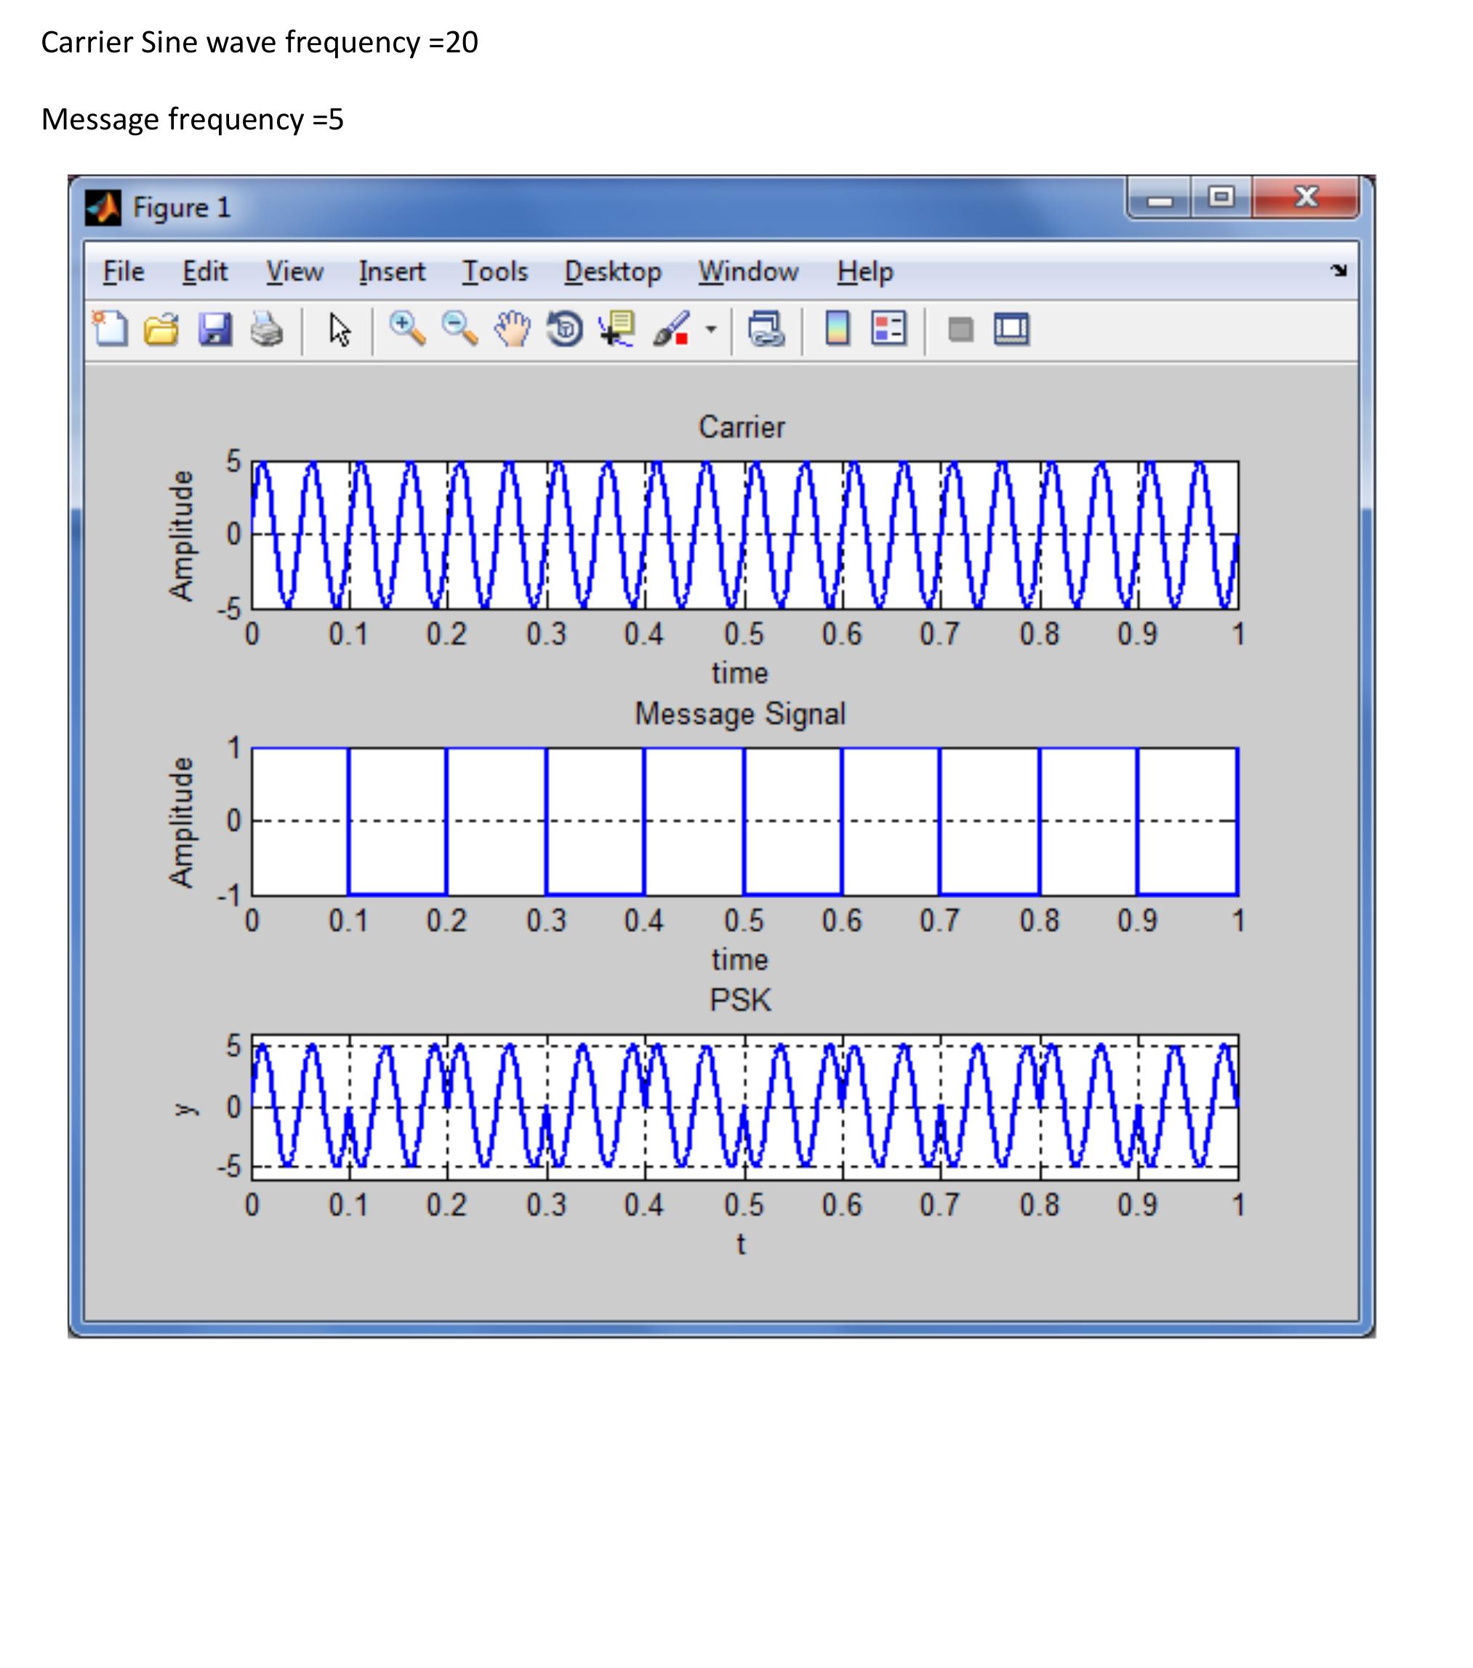
Task: Click 'Message frequency =5' text
Action: coord(193,120)
